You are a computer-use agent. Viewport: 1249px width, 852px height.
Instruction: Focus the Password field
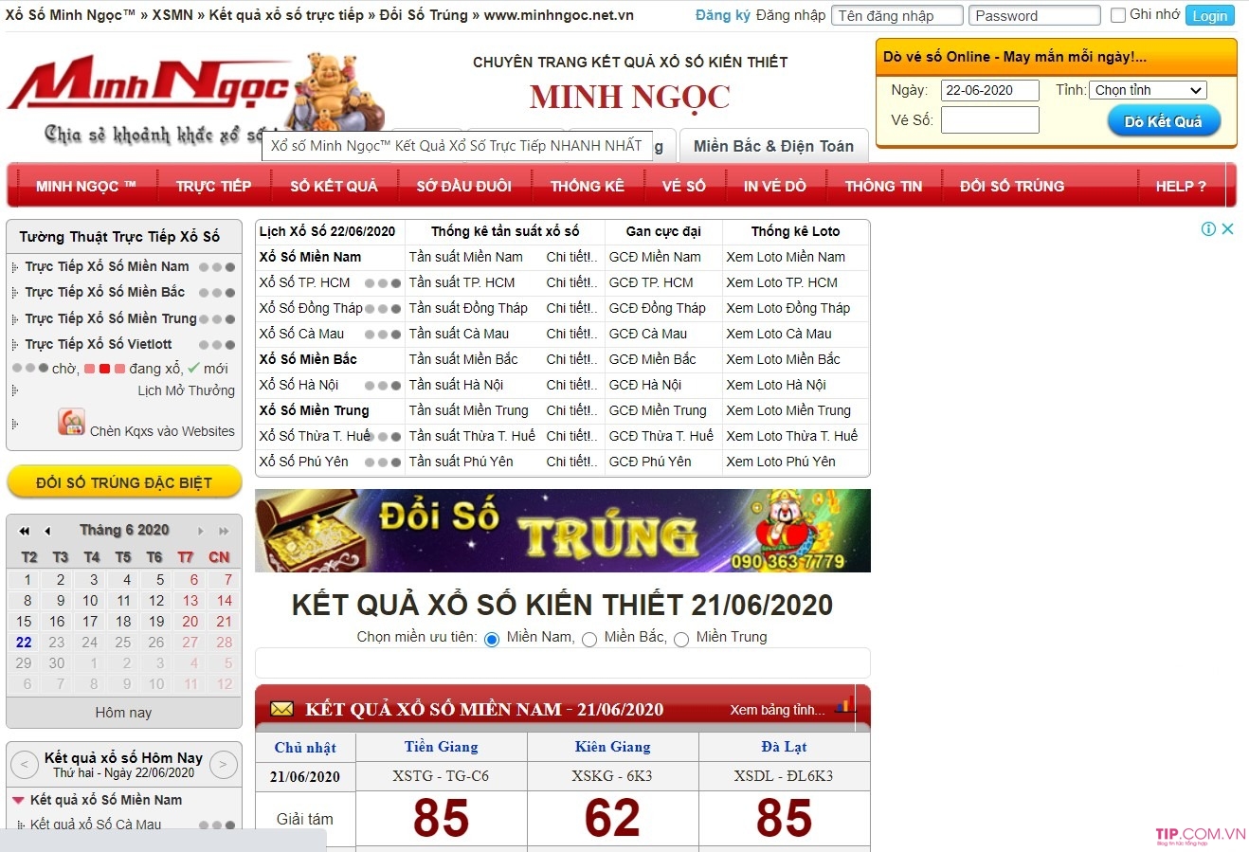[x=1034, y=15]
